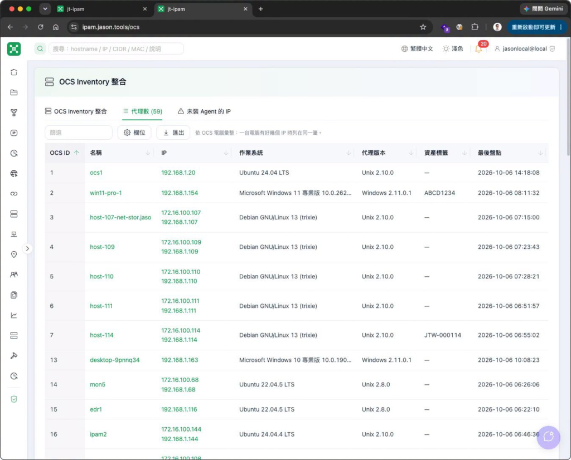The image size is (571, 460).
Task: Sort by the 名稱 column header
Action: (120, 153)
